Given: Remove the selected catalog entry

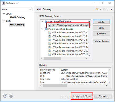Looking at the screenshot, I should point(101,34).
